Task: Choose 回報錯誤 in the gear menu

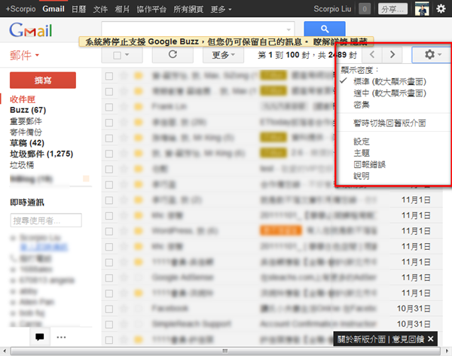Action: pos(370,165)
